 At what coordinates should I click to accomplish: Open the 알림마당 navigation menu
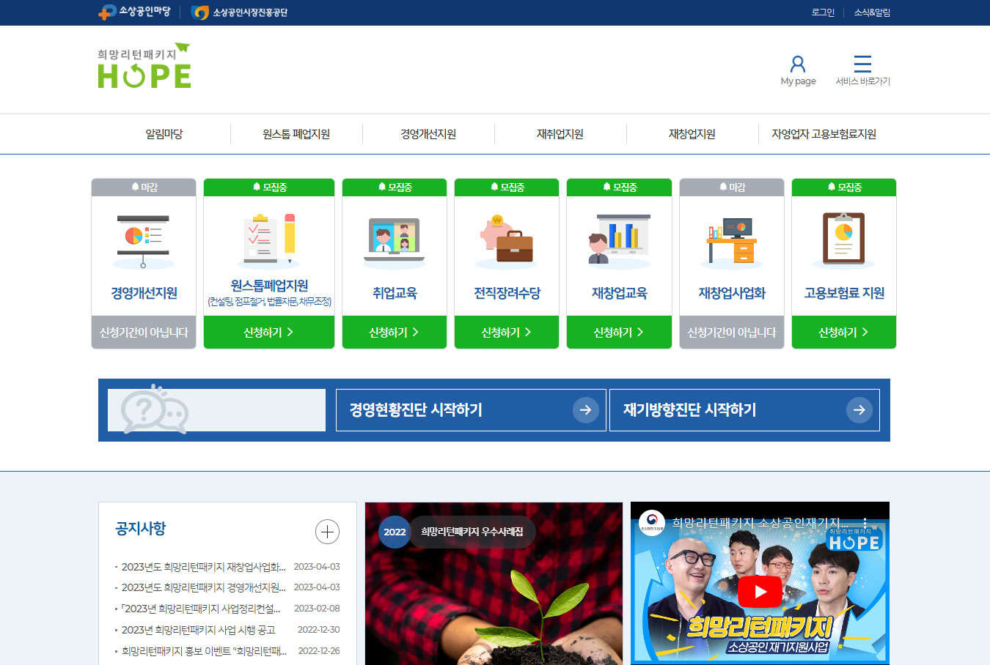[164, 133]
